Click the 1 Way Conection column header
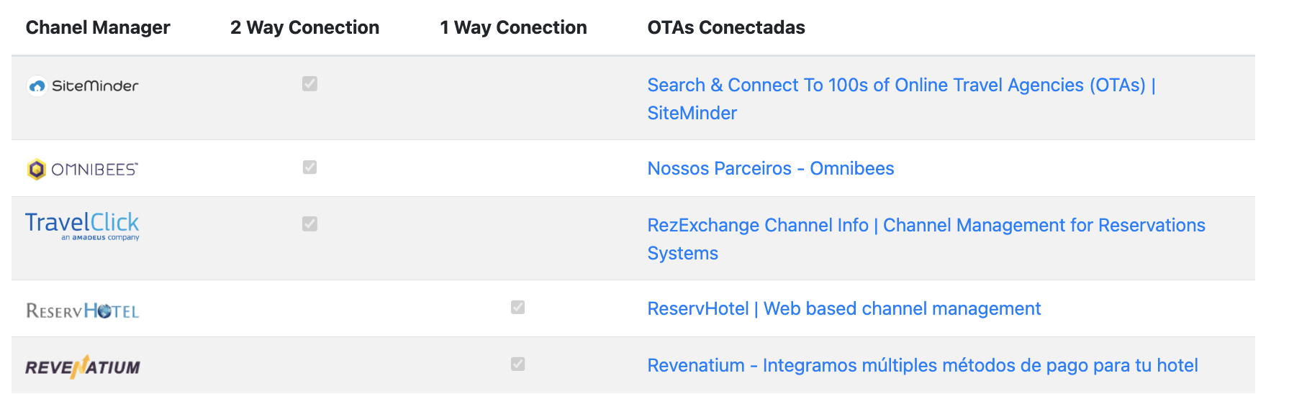The width and height of the screenshot is (1307, 414). click(x=513, y=27)
